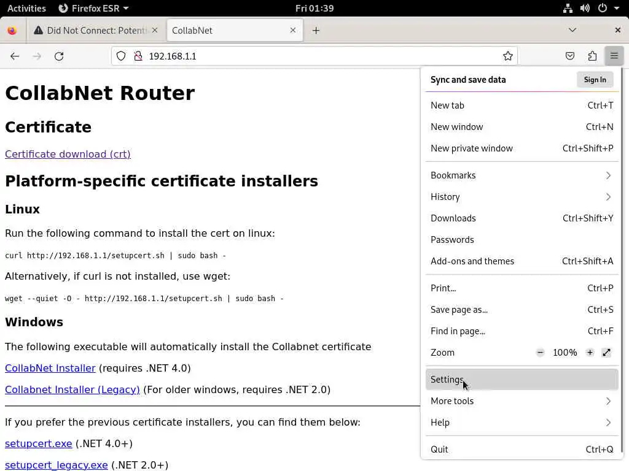Open tracking protection shield icon
The height and width of the screenshot is (471, 629).
[121, 56]
